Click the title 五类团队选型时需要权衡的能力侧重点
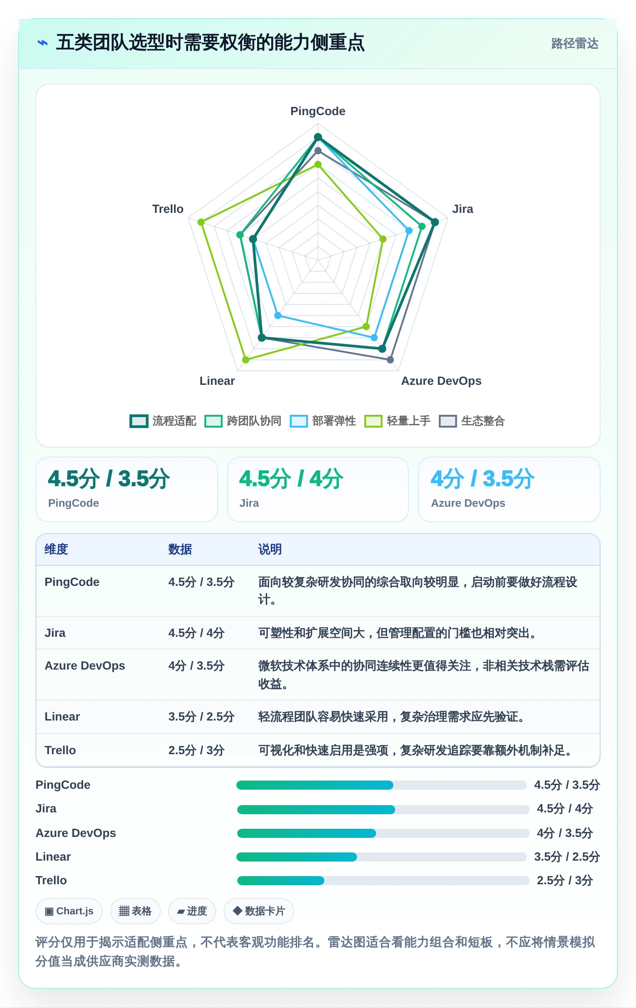Viewport: 636px width, 1008px height. [x=210, y=43]
